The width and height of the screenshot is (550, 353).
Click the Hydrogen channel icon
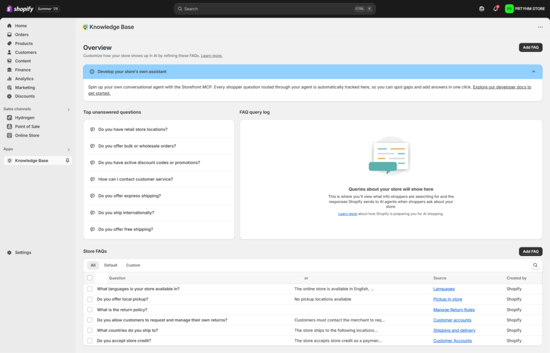point(10,117)
